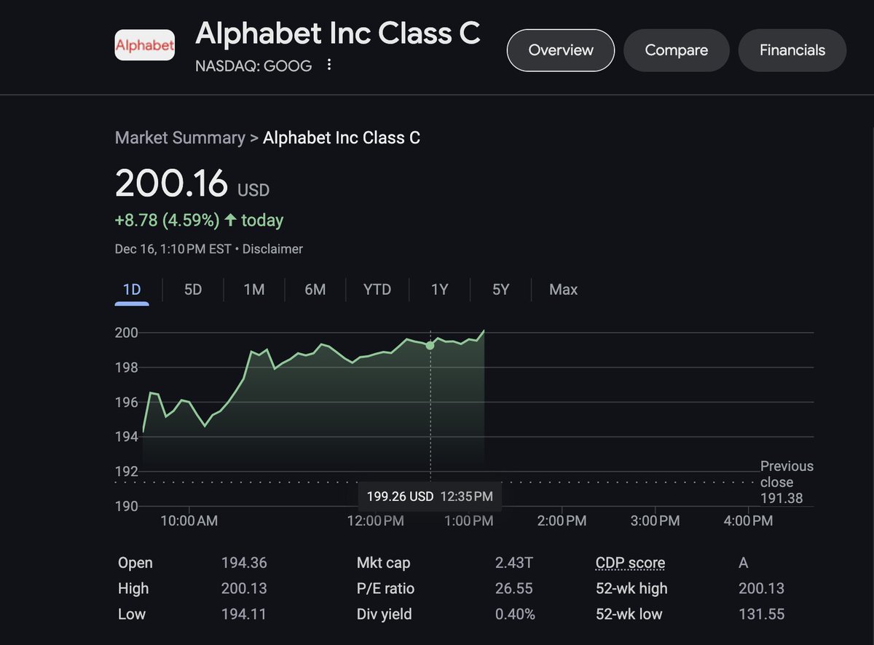Image resolution: width=874 pixels, height=645 pixels.
Task: Click the 10:00 AM axis label
Action: [189, 521]
